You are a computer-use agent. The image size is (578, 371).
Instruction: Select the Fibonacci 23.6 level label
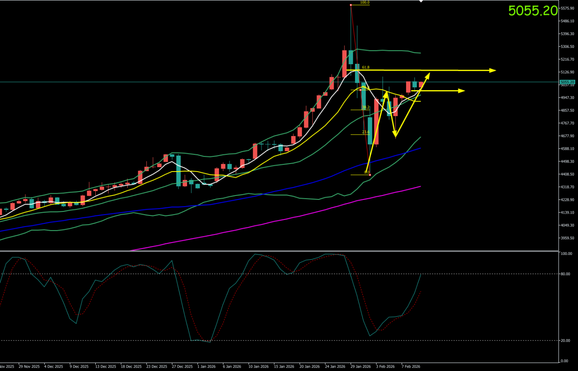(366, 132)
